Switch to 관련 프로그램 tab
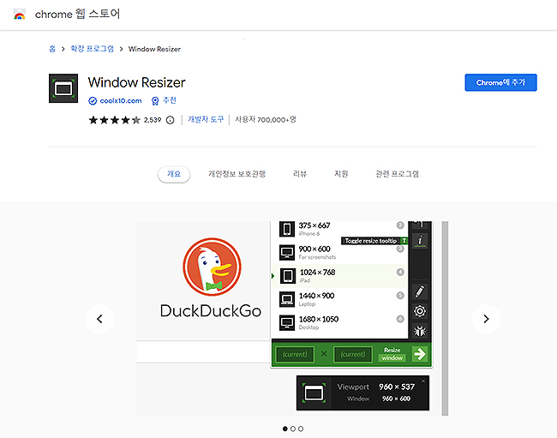 point(397,174)
